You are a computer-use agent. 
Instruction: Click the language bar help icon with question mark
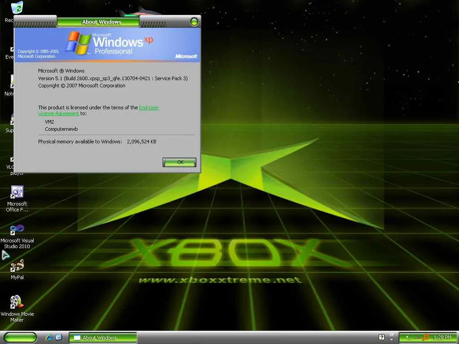[x=381, y=337]
